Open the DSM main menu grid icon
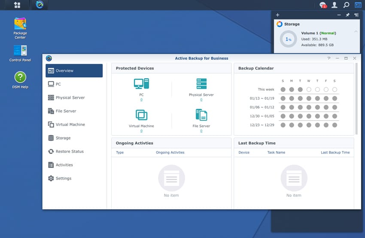Screen dimensions: 365x238 coord(17,5)
